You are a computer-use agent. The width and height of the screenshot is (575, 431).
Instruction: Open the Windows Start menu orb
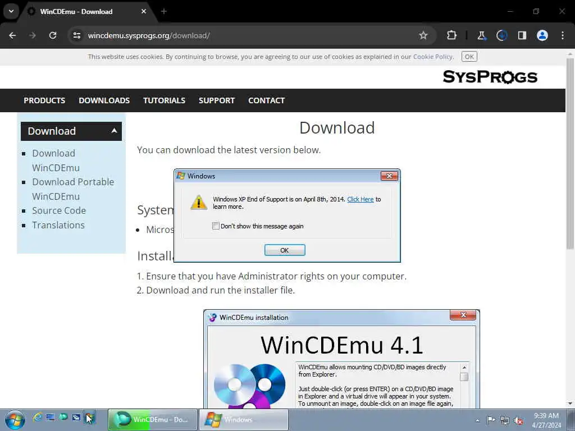[x=15, y=420]
